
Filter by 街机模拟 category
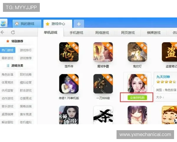[x=26, y=122]
